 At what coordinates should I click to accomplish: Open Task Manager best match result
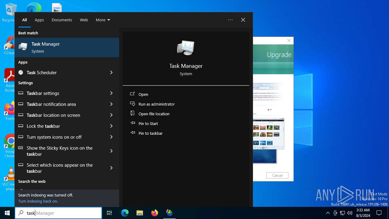point(67,47)
